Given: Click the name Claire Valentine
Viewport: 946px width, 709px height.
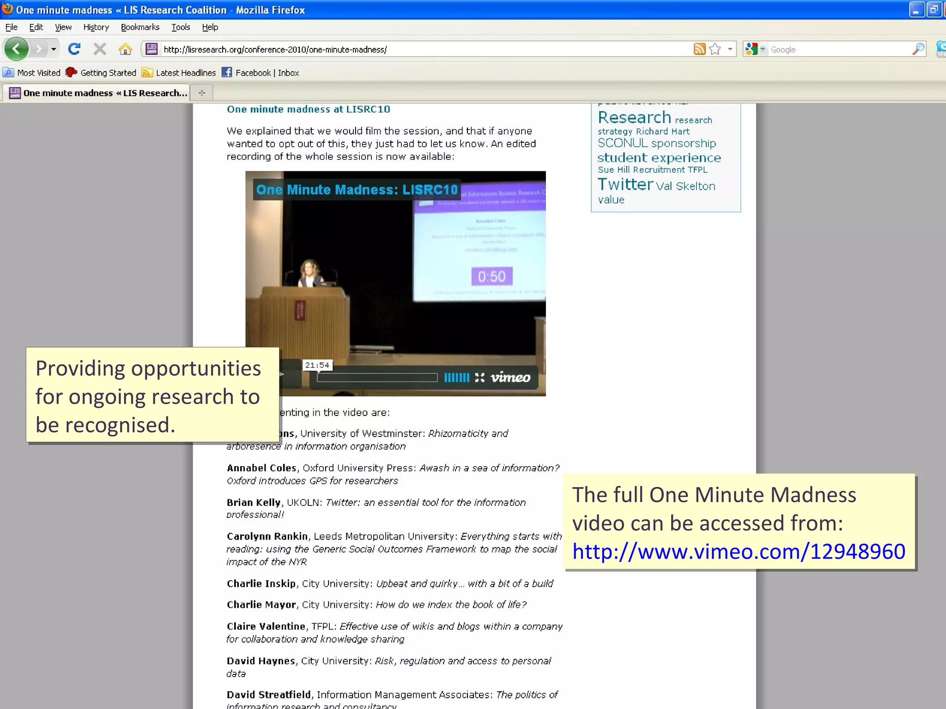Looking at the screenshot, I should click(x=266, y=626).
